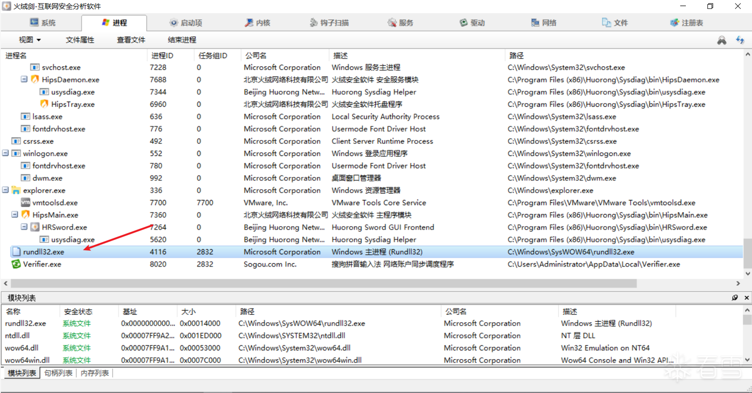Click the process list horizontal scrollbar thumb
Screen dimensions: 752x393
point(324,284)
